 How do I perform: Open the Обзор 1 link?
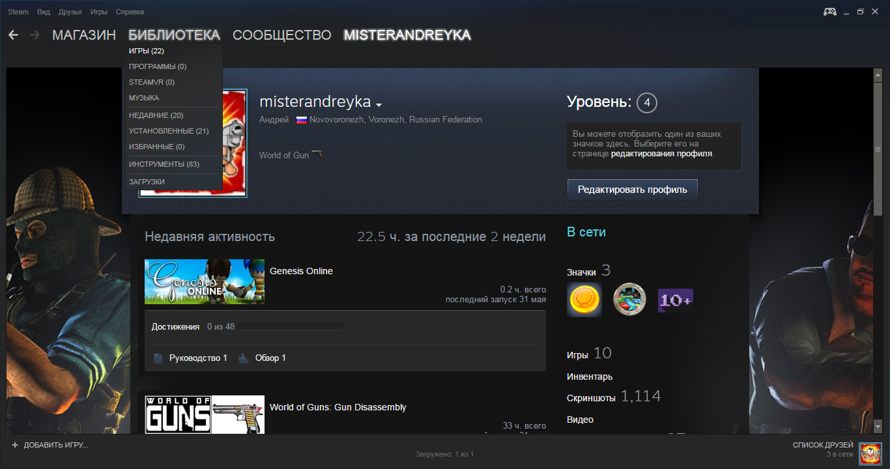(x=270, y=358)
